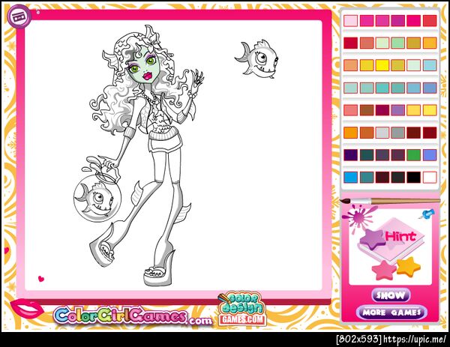This screenshot has width=450, height=347.
Task: Click the blue pushpin on the hint panel
Action: tap(427, 214)
